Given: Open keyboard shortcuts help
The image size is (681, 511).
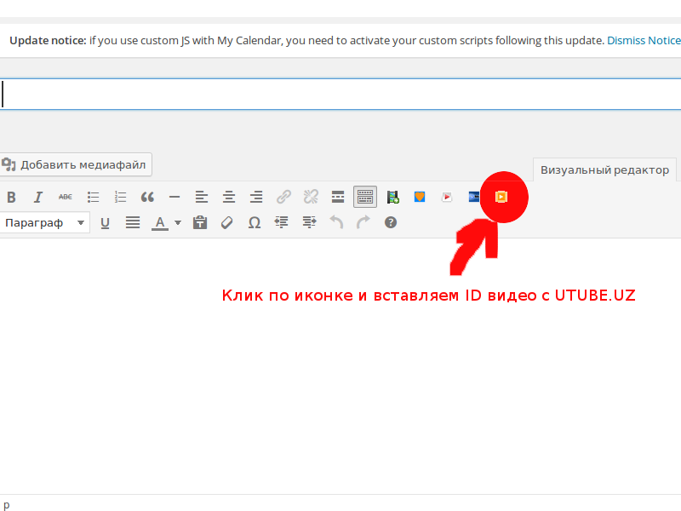Looking at the screenshot, I should pos(391,223).
